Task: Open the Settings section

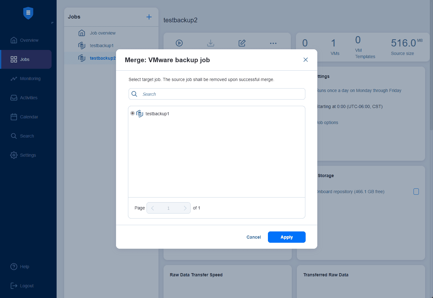Action: [x=27, y=155]
